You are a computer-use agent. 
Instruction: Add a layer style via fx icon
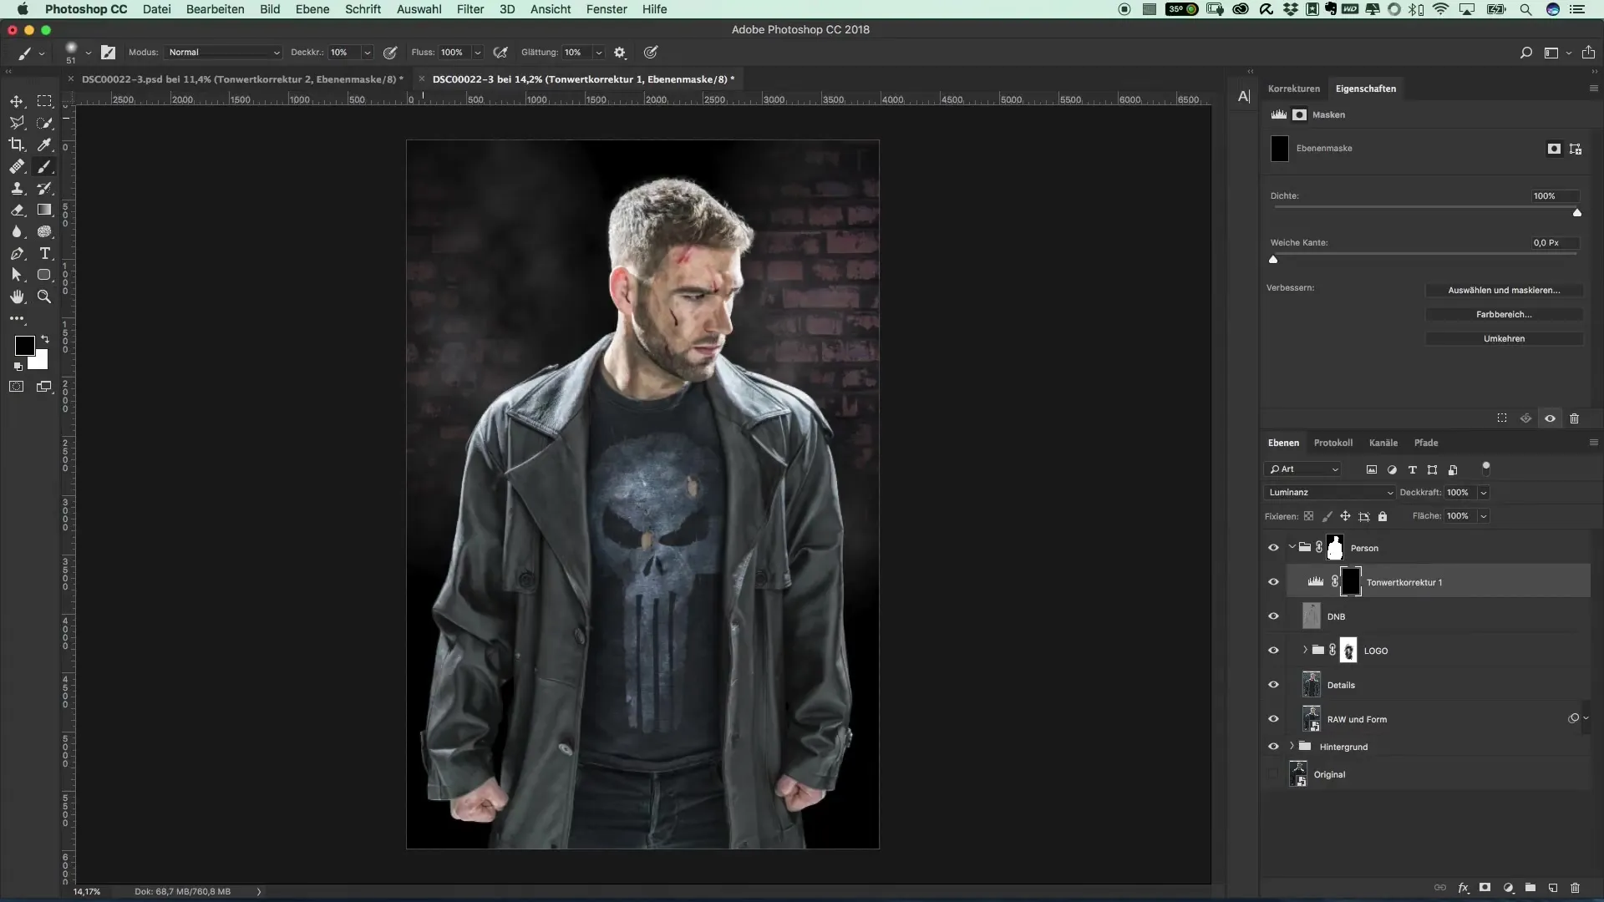pyautogui.click(x=1464, y=888)
